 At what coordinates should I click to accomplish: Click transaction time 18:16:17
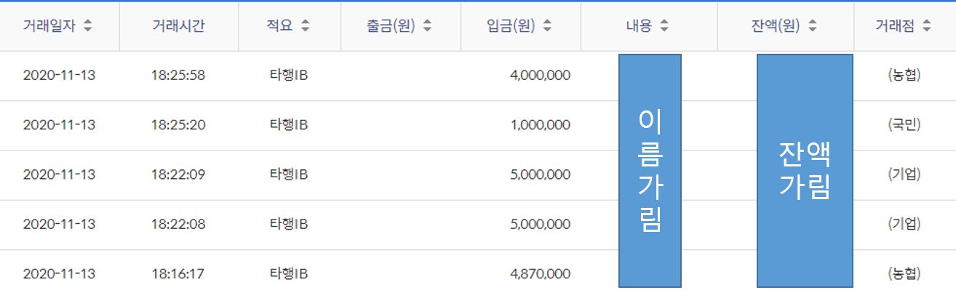(x=178, y=274)
